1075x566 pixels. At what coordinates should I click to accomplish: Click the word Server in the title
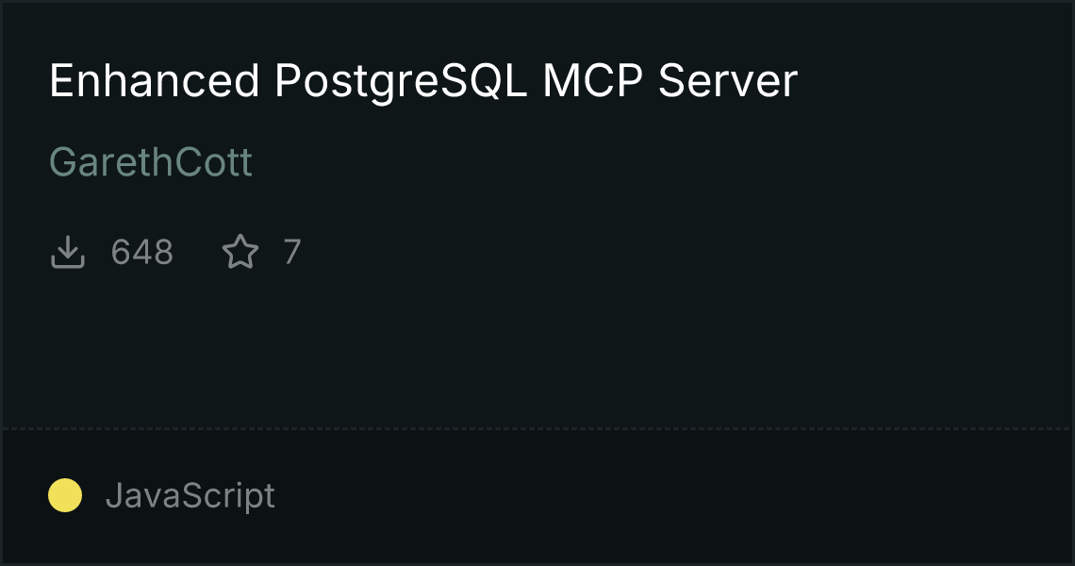[728, 81]
